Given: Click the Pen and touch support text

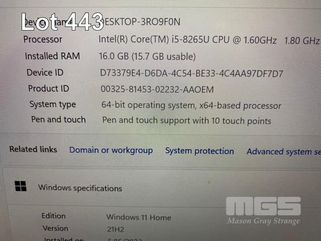Looking at the screenshot, I should click(x=187, y=121).
